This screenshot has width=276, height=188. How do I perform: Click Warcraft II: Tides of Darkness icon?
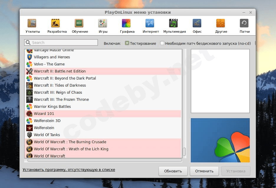29,85
